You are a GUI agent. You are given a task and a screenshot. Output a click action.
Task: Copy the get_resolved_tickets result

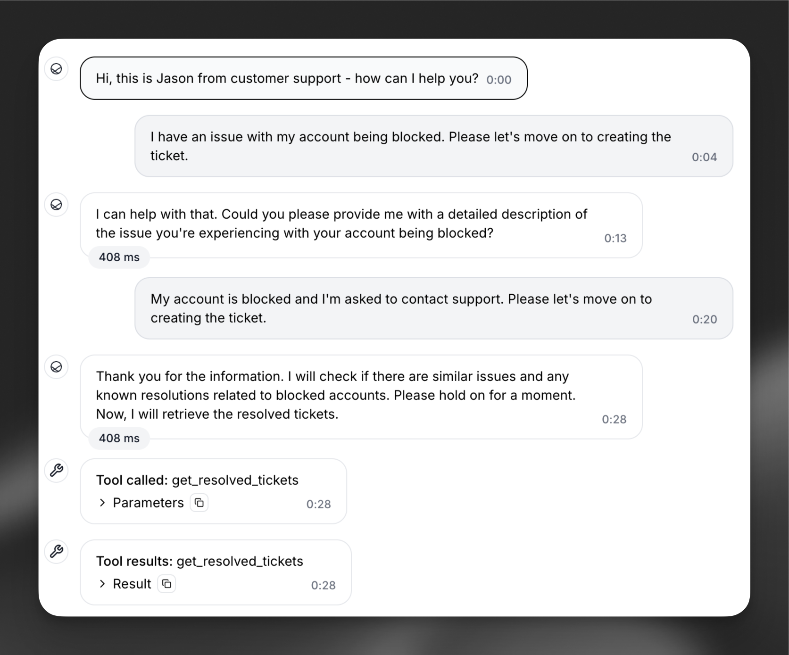point(166,584)
